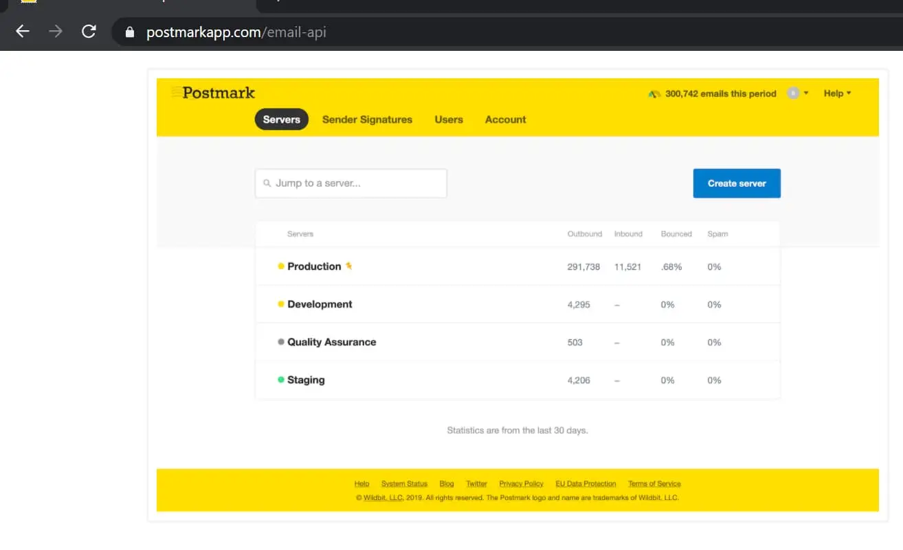
Task: Open the System Status footer link
Action: (x=404, y=484)
